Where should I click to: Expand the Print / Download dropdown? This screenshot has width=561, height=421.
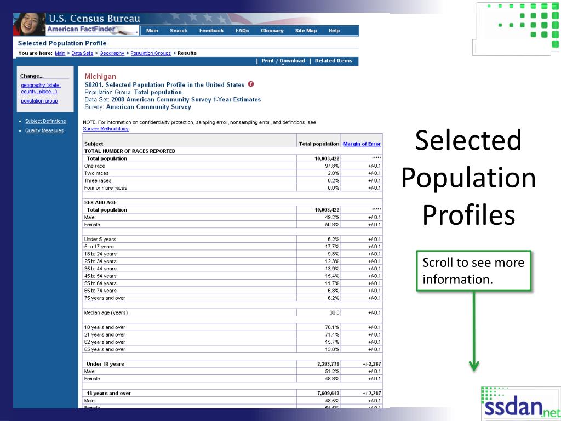(x=283, y=61)
